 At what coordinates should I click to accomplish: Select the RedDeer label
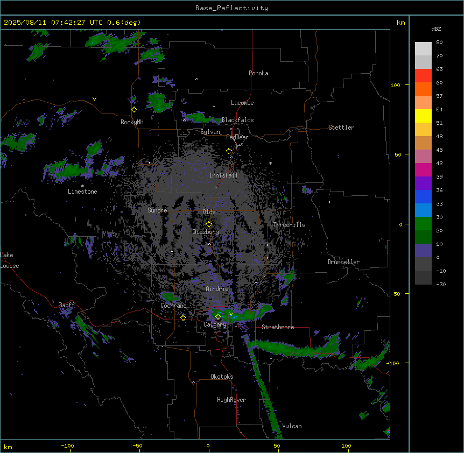pos(237,137)
